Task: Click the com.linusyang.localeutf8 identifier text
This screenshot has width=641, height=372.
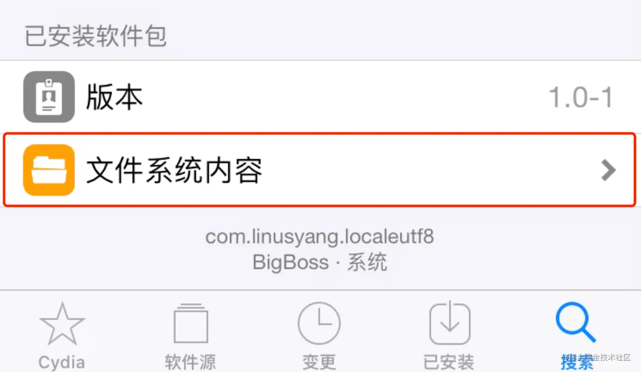Action: click(x=320, y=237)
